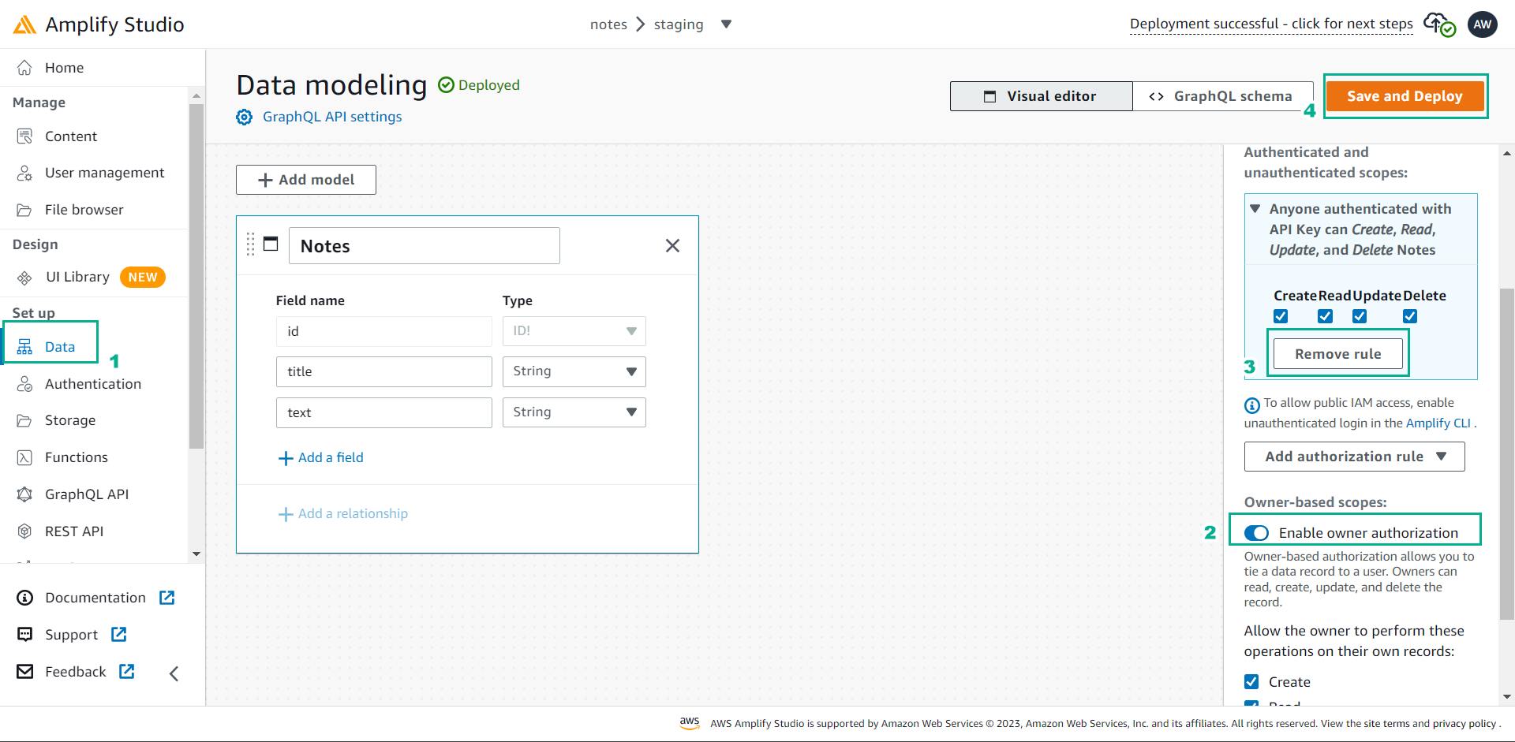Click the File browser folder icon
1515x742 pixels.
coord(24,210)
